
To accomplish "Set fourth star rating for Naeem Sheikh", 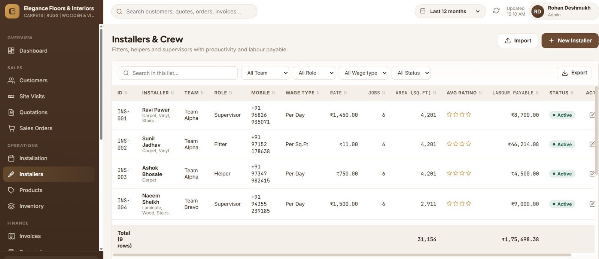I will 468,204.
